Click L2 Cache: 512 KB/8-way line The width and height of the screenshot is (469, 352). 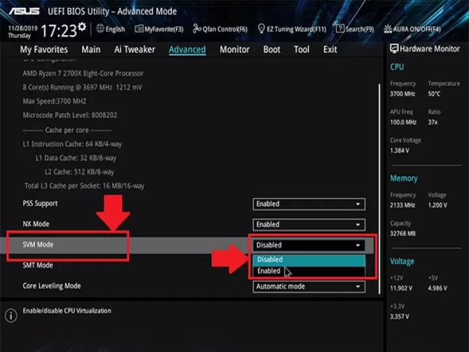(79, 172)
